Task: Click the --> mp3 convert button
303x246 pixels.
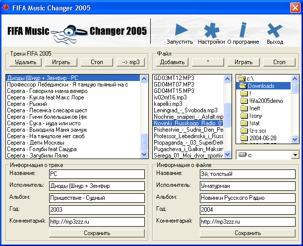Action: coord(130,62)
